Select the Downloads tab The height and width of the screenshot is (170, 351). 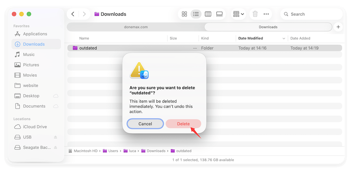click(x=268, y=27)
